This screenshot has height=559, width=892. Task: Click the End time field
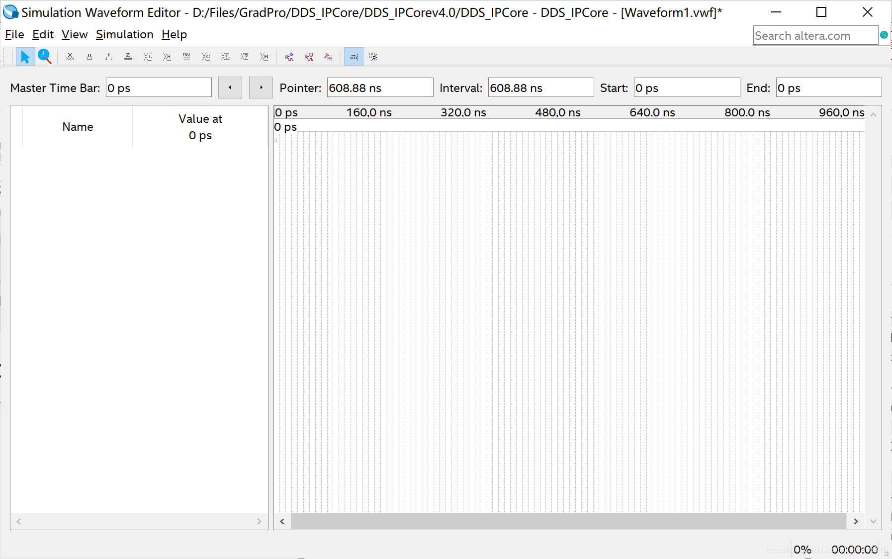[829, 88]
